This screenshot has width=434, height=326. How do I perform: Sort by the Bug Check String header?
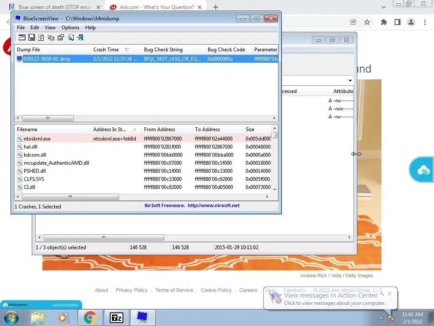173,50
